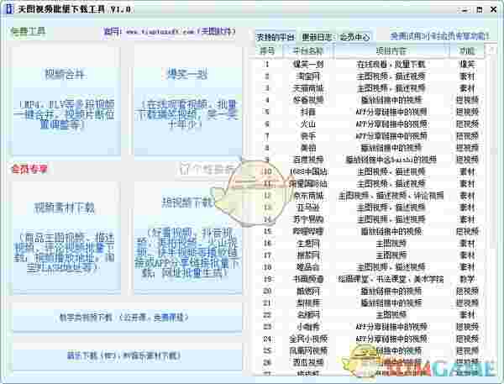The height and width of the screenshot is (384, 504).
Task: Select the 阿里国际站 row
Action: click(370, 184)
